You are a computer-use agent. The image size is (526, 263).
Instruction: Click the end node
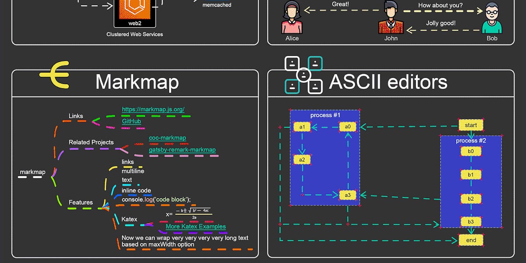pos(471,240)
